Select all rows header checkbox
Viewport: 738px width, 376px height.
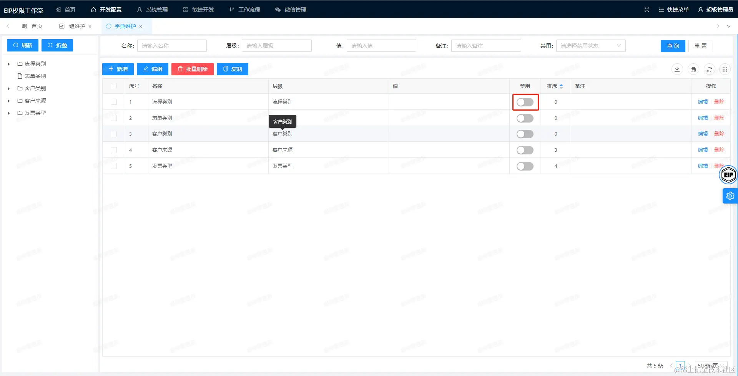click(x=114, y=86)
